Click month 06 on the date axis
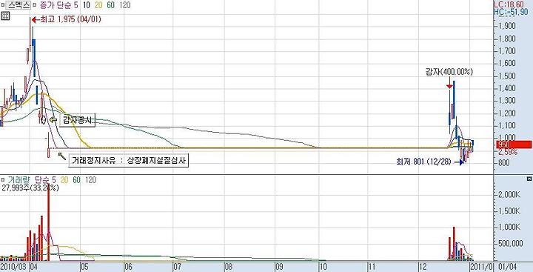This screenshot has height=272, width=533. [129, 268]
